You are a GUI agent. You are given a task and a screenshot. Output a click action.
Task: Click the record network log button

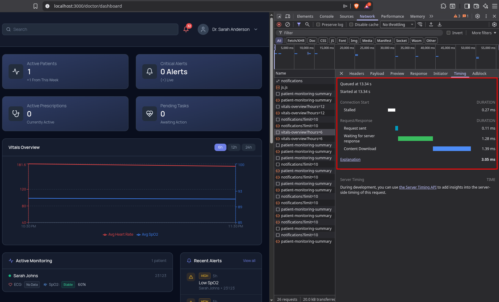coord(279,24)
